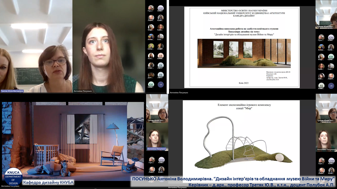The image size is (337, 189).
Task: Select Антоніна Посунько tile beside the playground slide
Action: (x=326, y=137)
